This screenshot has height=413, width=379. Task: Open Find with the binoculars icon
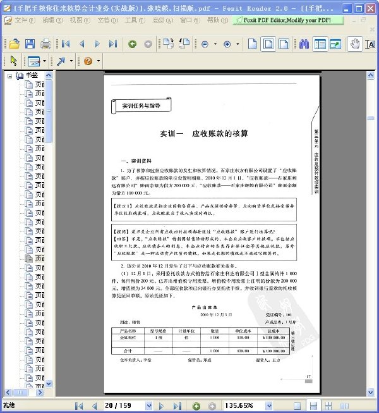(x=304, y=44)
